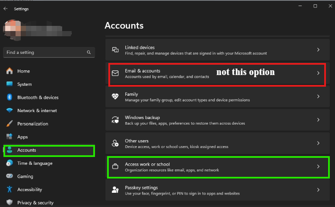Open Passkey settings chevron
The height and width of the screenshot is (207, 335).
click(x=318, y=190)
